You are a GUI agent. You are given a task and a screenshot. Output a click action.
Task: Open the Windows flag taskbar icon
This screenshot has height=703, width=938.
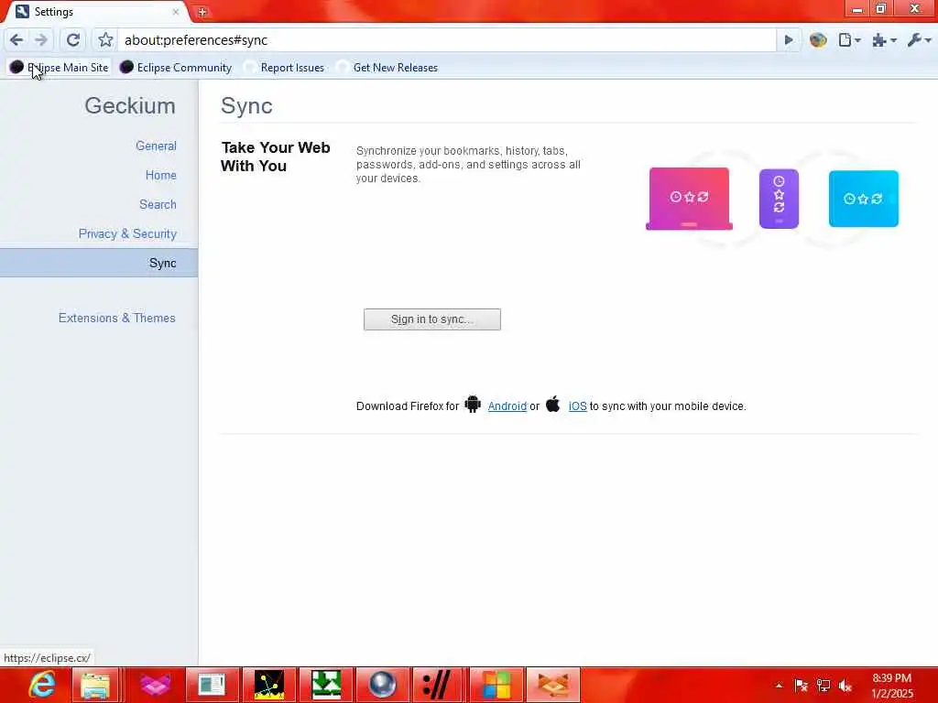(x=496, y=685)
